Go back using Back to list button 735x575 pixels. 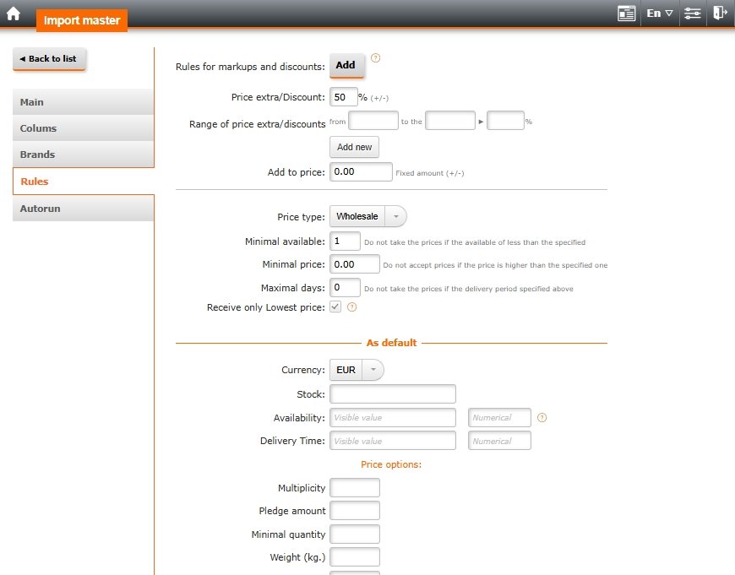50,59
